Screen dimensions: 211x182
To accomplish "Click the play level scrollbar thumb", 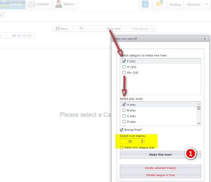I will point(199,108).
